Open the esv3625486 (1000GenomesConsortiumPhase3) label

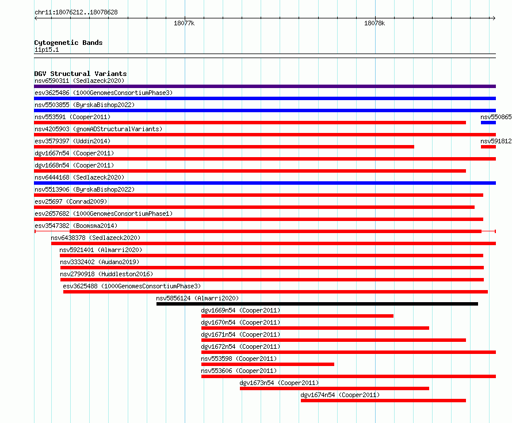pos(104,93)
